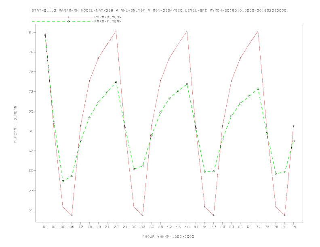The image size is (320, 247).
Task: Click x-axis tick label 21
Action: [107, 227]
